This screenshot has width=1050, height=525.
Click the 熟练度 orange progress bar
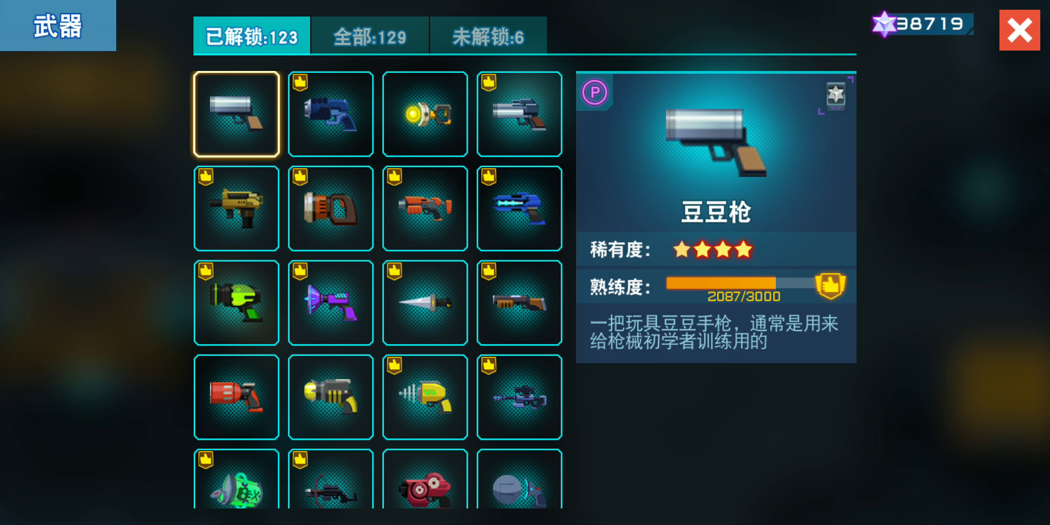coord(742,283)
